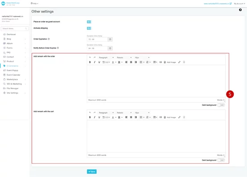The height and width of the screenshot is (177, 247).
Task: Click Italic in the order remark editor
Action: pyautogui.click(x=95, y=62)
